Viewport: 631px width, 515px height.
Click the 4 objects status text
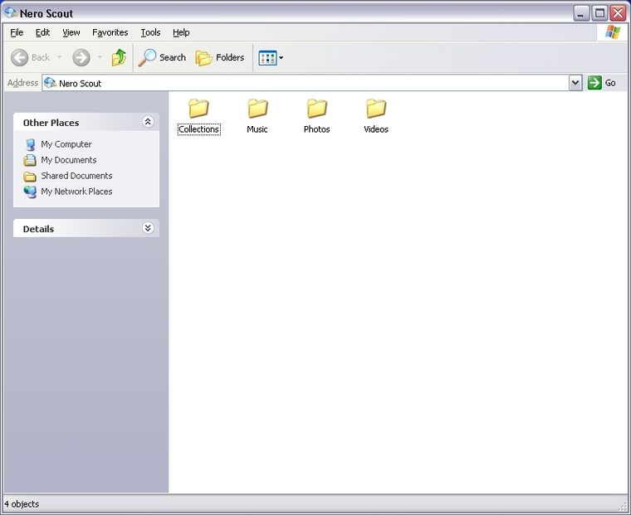point(22,504)
